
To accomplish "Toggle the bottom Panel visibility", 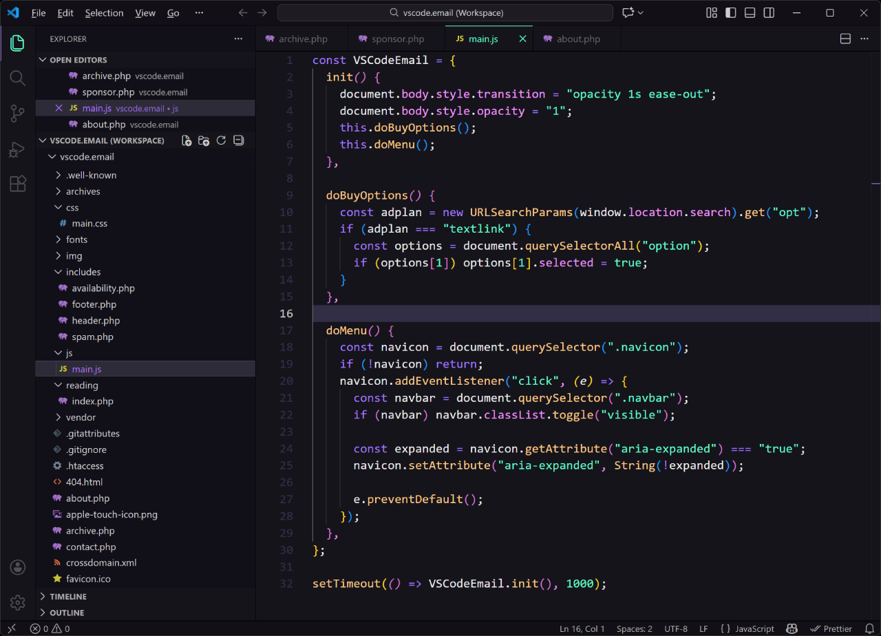I will coord(750,12).
